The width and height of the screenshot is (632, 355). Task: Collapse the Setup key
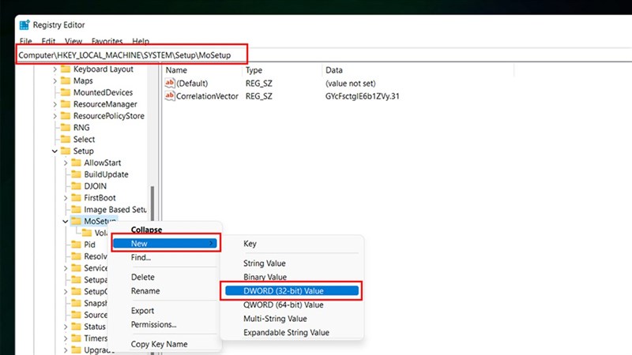[x=55, y=151]
